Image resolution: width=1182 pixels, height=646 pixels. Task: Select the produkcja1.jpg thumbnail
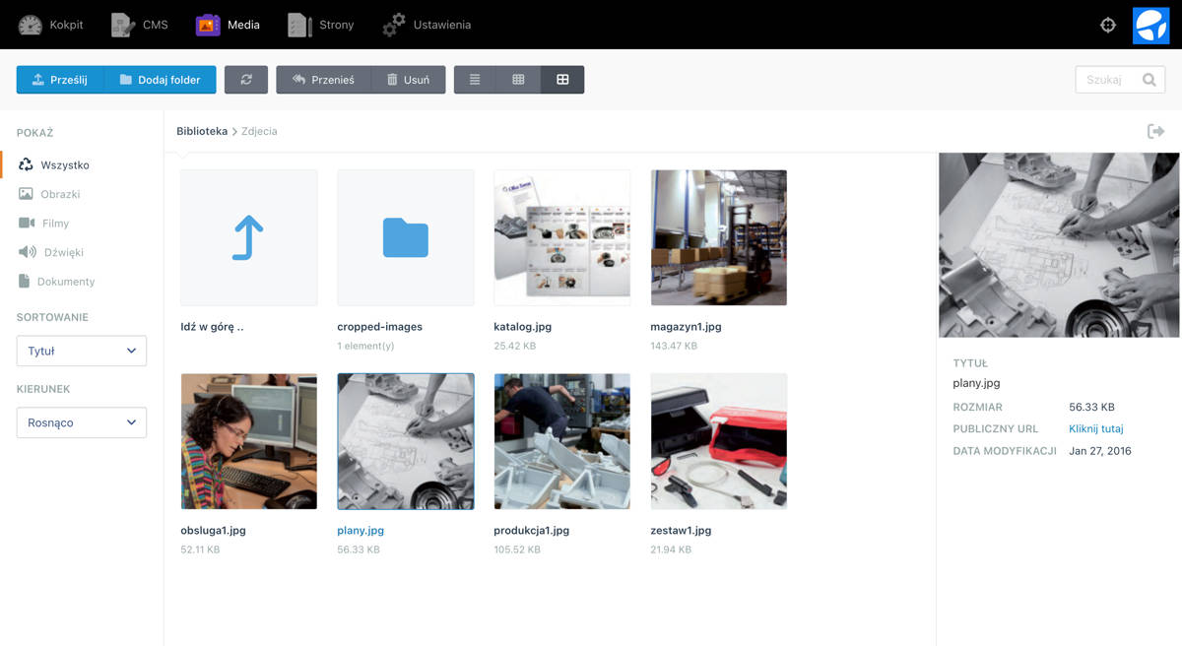coord(562,441)
